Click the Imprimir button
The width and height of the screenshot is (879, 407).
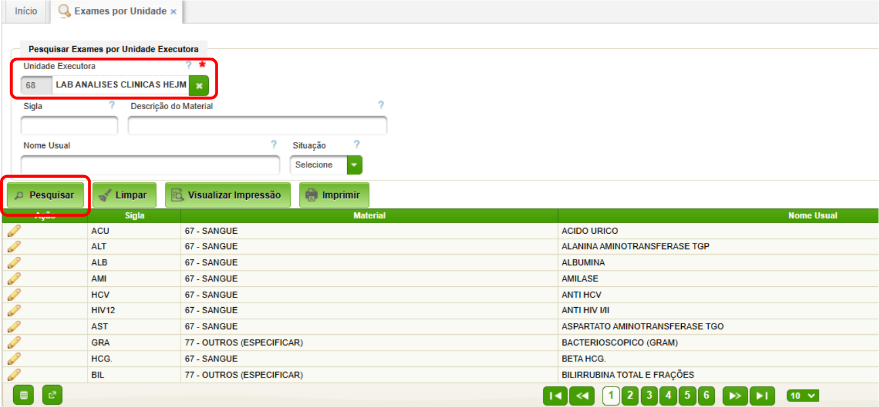334,195
